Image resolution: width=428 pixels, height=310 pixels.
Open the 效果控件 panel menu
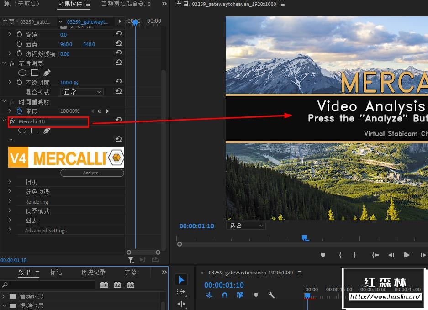click(x=88, y=4)
